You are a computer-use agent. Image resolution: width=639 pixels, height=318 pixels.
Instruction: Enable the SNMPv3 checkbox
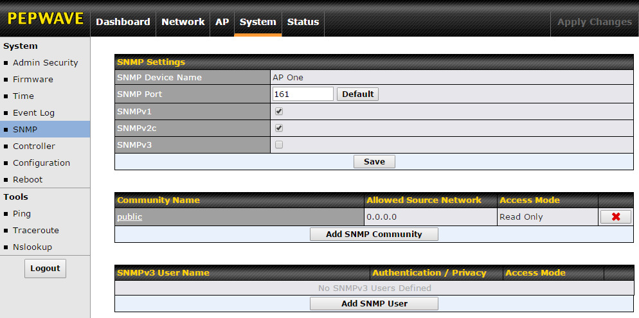279,145
